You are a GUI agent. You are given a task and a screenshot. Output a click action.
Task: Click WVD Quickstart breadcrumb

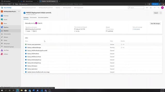coord(67,8)
